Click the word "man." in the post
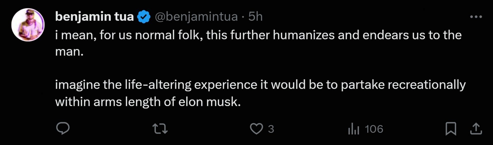The image size is (493, 145). tap(69, 52)
